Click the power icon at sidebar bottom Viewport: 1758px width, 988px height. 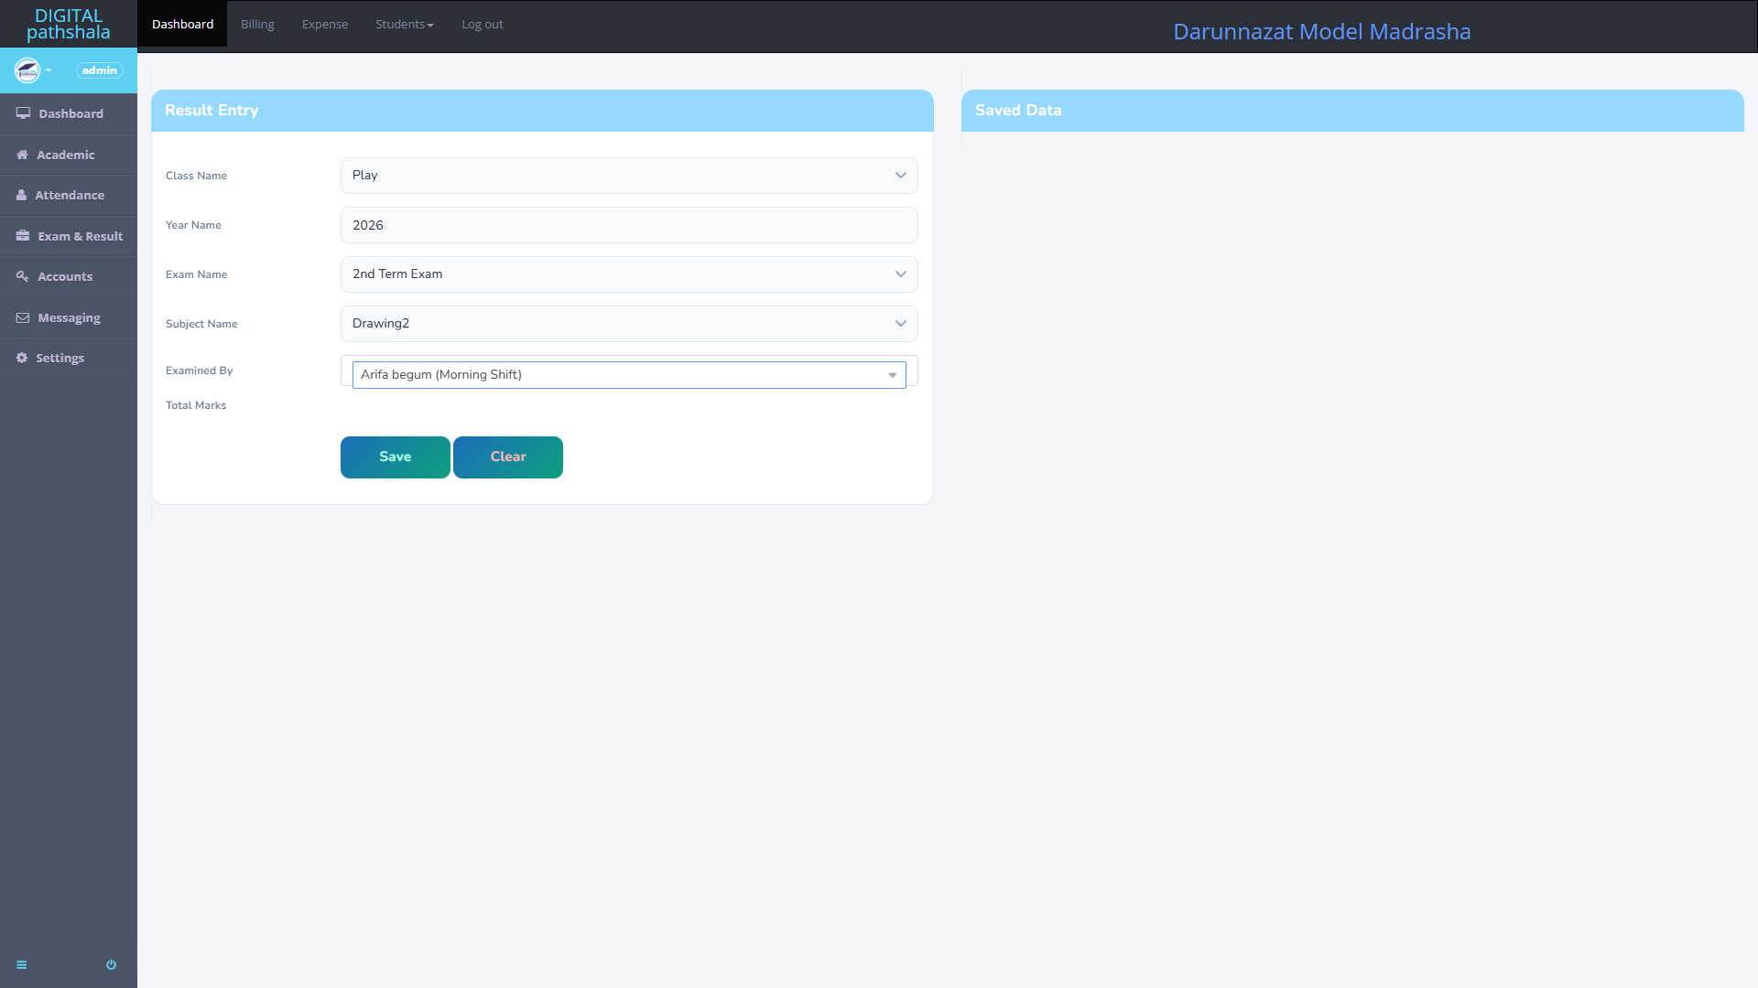[111, 965]
